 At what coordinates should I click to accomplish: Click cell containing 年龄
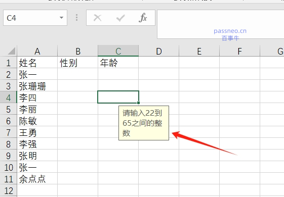click(x=118, y=63)
